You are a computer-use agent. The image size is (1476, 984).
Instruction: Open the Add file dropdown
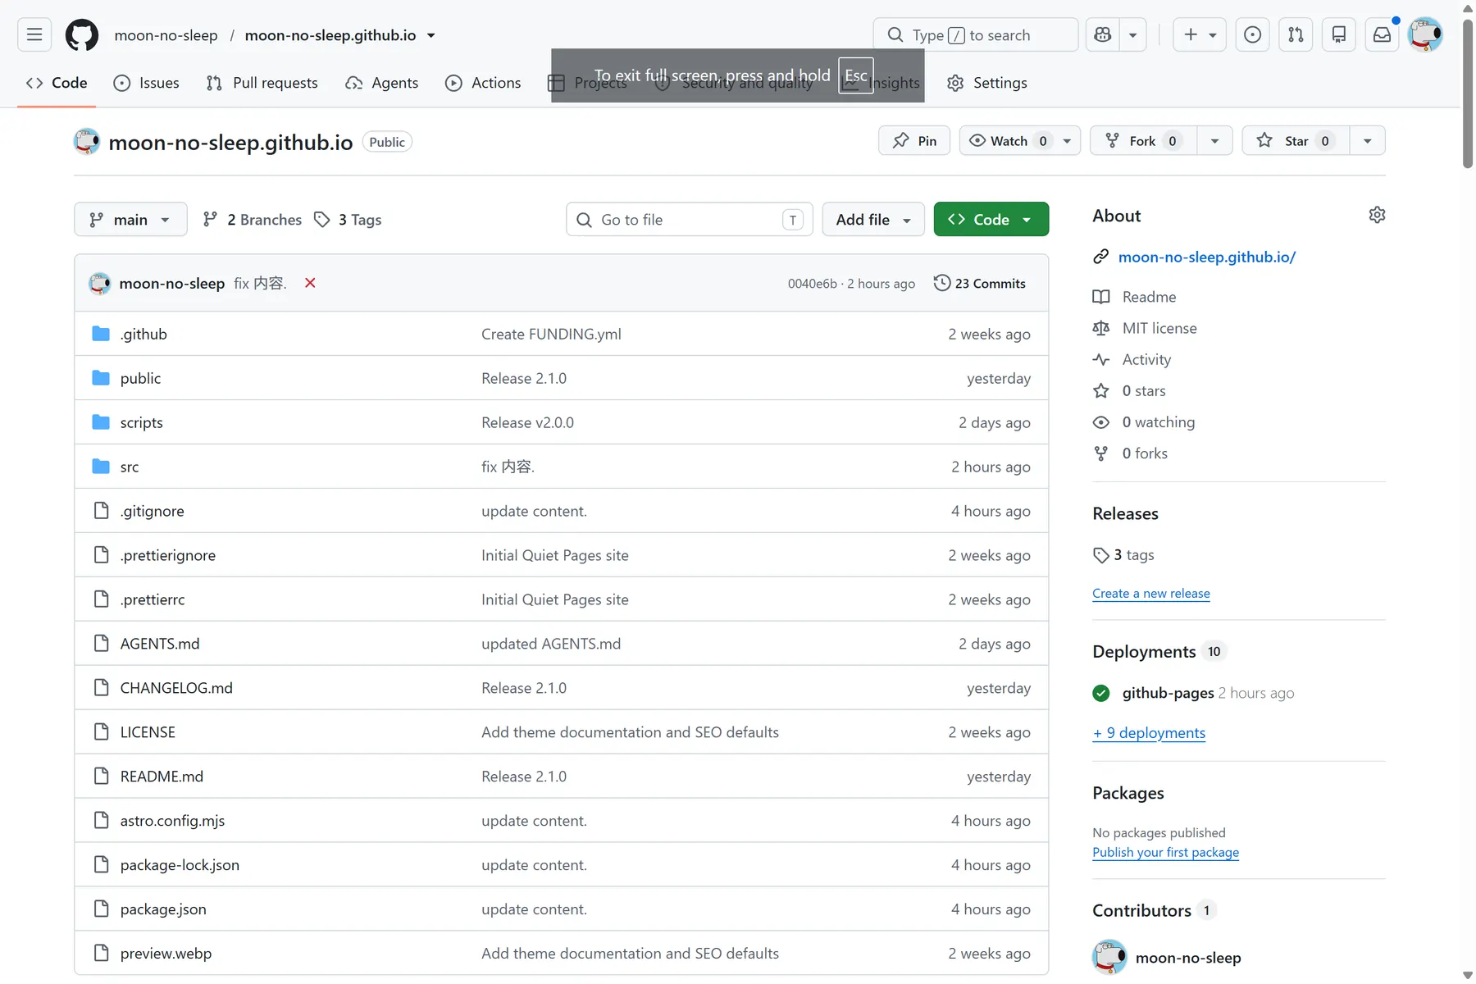coord(873,219)
